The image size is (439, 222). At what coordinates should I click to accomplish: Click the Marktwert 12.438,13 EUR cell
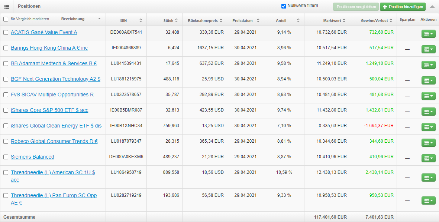click(332, 172)
